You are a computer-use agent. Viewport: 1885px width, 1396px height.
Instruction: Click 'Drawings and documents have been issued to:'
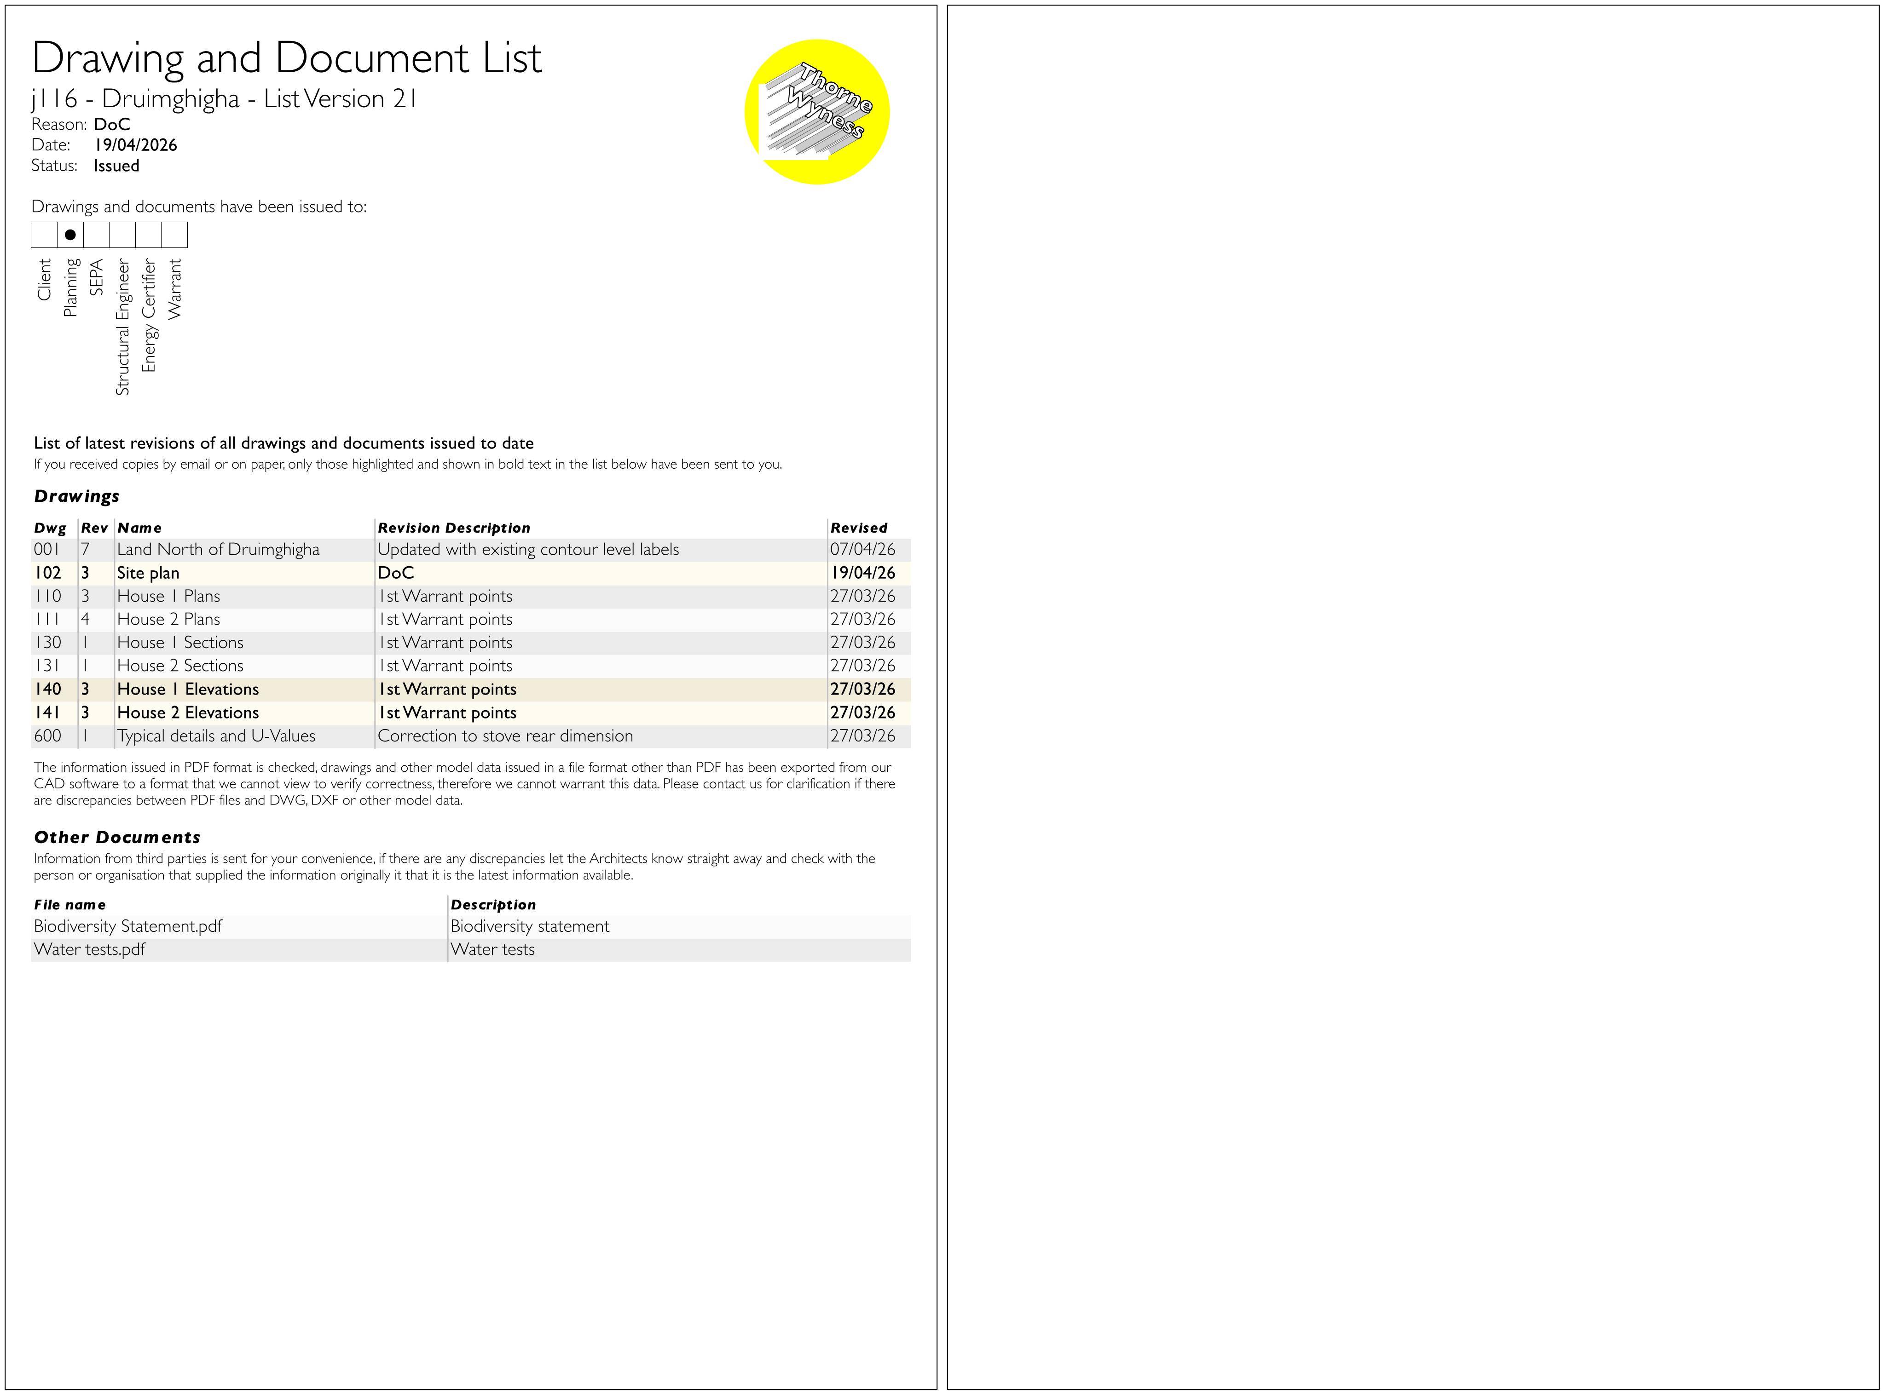point(199,207)
